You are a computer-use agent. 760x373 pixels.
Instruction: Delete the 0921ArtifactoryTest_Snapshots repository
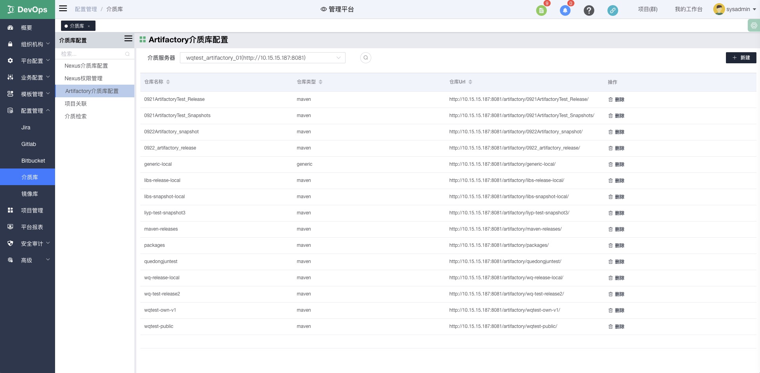(616, 116)
